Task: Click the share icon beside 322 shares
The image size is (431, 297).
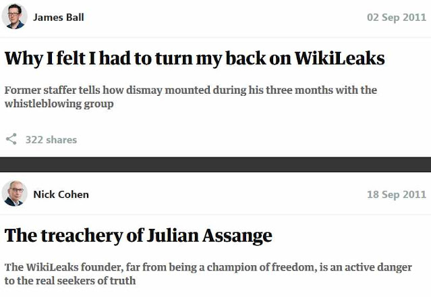Action: pyautogui.click(x=11, y=139)
